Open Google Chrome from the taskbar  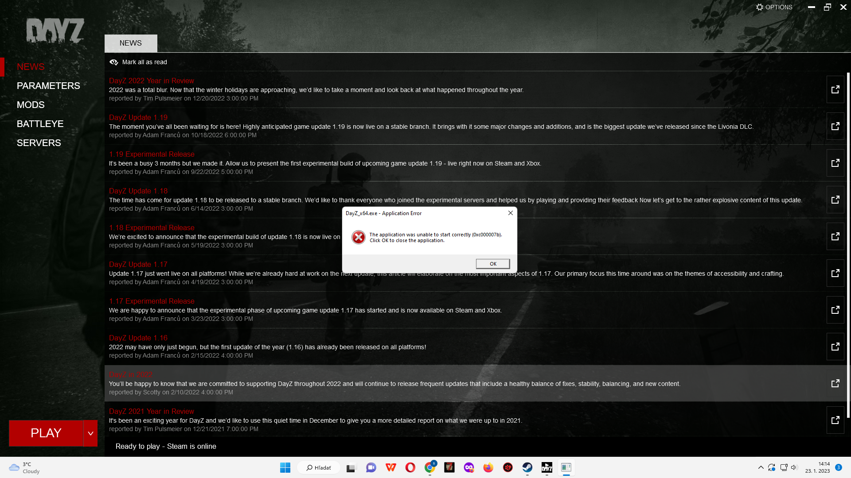coord(429,467)
